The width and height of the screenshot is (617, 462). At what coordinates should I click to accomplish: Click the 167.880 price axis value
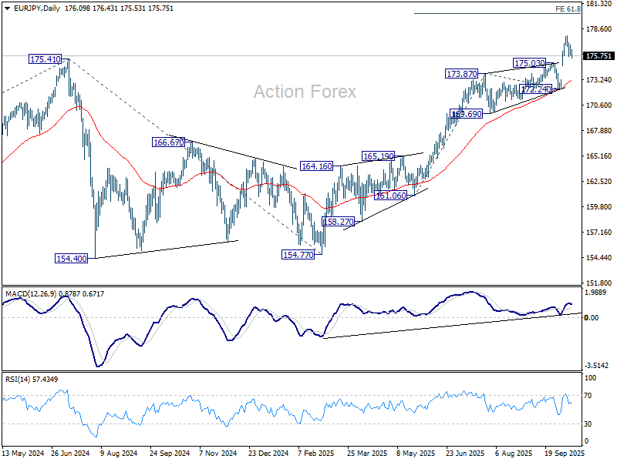[x=599, y=130]
